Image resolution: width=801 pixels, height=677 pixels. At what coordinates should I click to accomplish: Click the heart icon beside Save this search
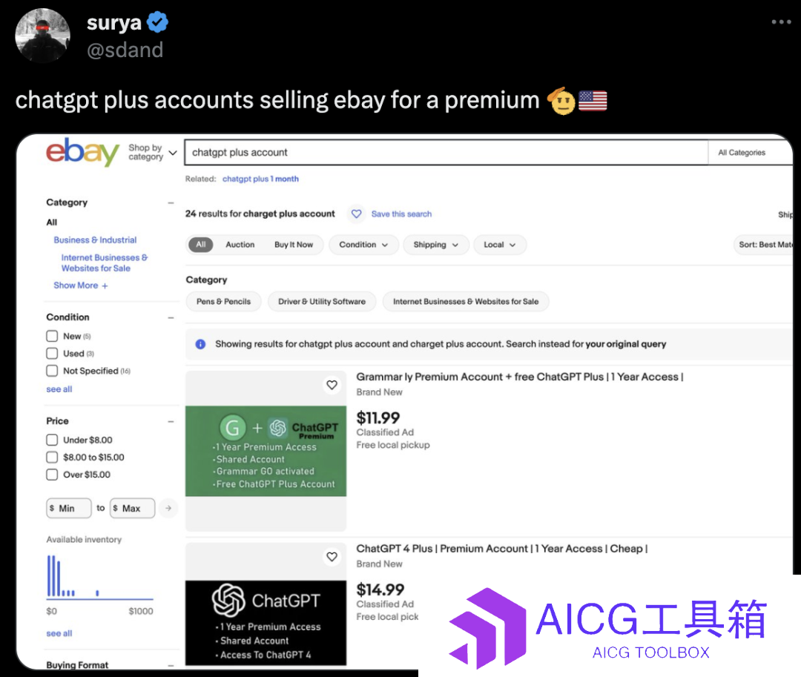click(357, 214)
